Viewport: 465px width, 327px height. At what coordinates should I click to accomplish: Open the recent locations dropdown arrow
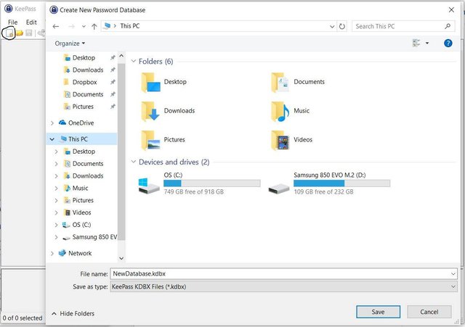click(84, 26)
